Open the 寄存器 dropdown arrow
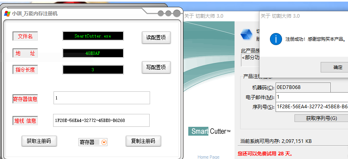Screen dimensions: 348x159 pyautogui.click(x=104, y=142)
